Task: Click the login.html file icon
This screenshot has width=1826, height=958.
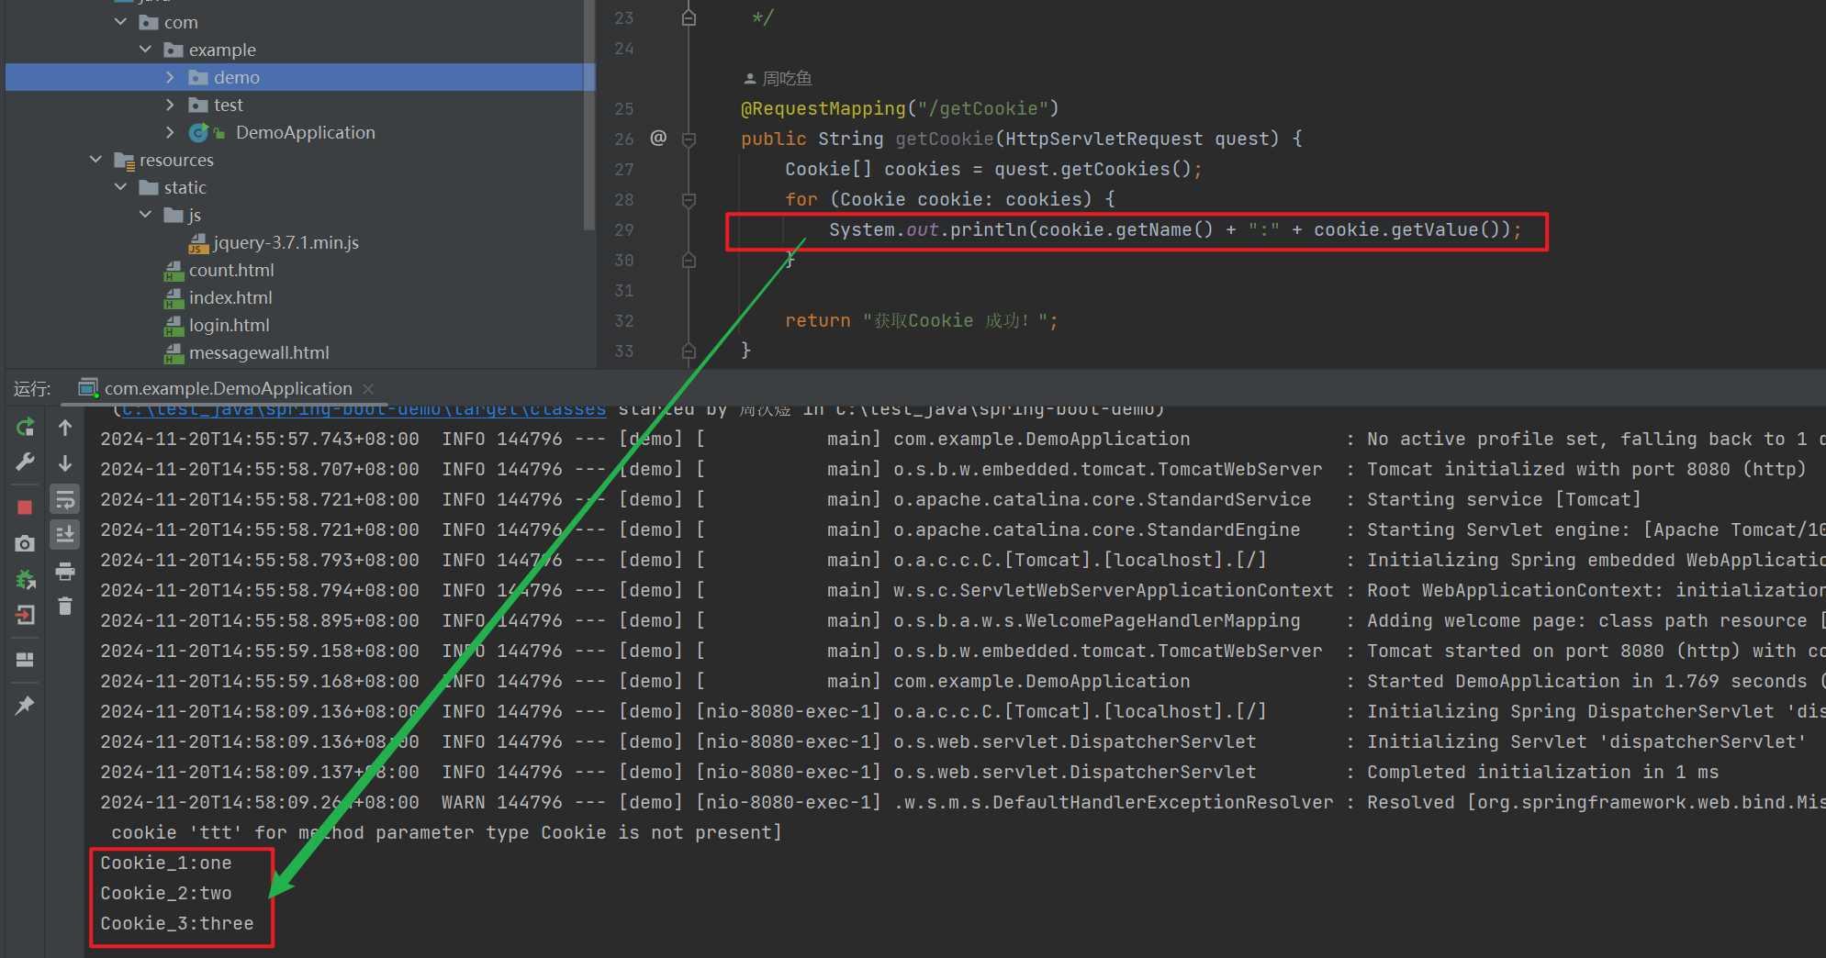Action: click(x=174, y=326)
